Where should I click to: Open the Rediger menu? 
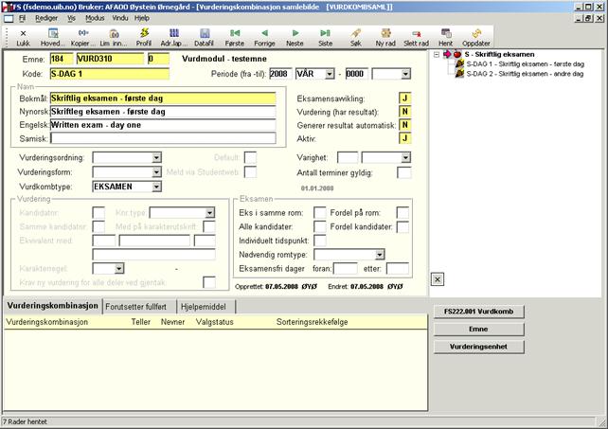(x=46, y=18)
